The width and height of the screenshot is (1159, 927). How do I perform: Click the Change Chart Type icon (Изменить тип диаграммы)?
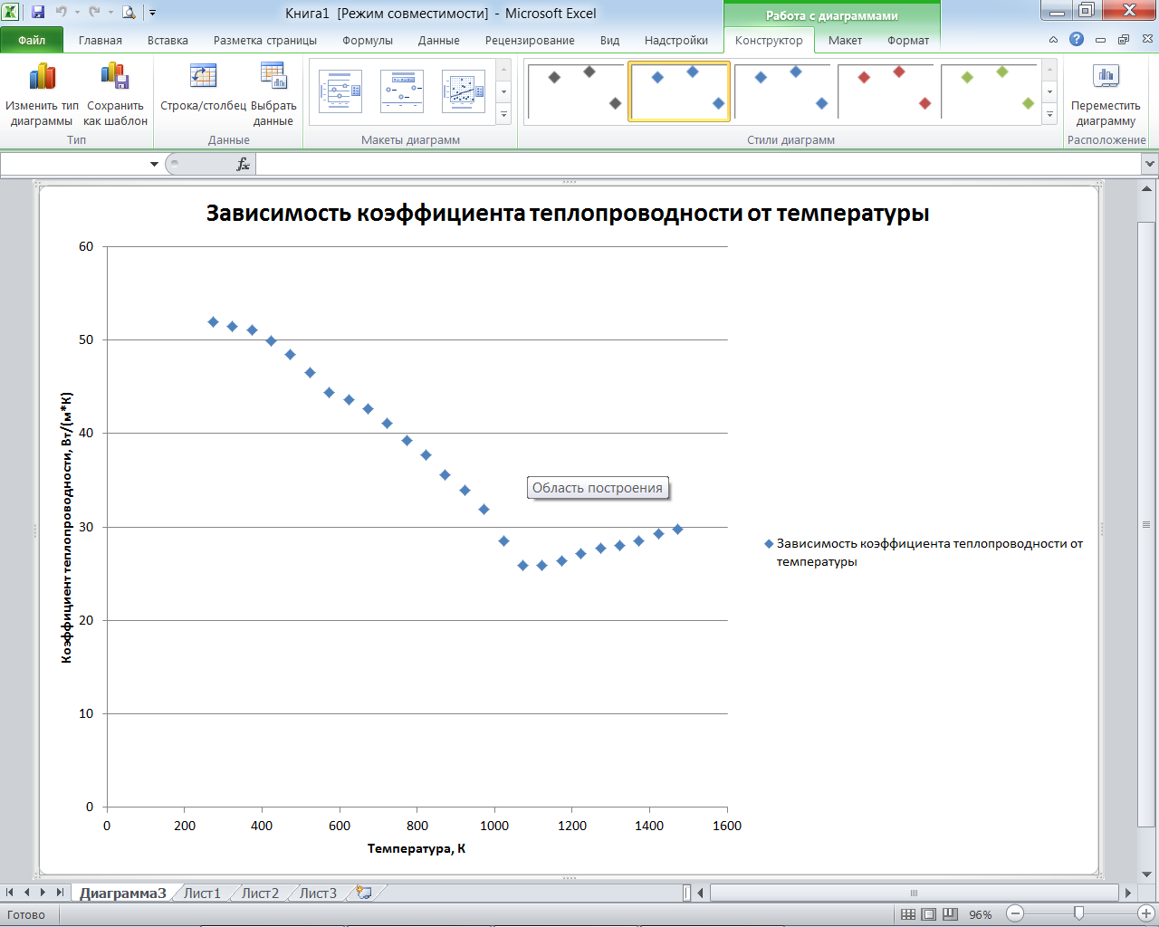(42, 78)
